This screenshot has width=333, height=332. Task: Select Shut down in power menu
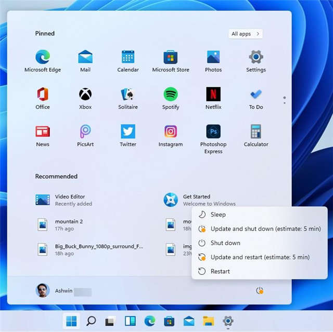coord(225,243)
